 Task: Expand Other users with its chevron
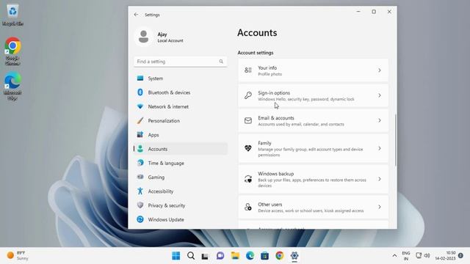(x=380, y=207)
